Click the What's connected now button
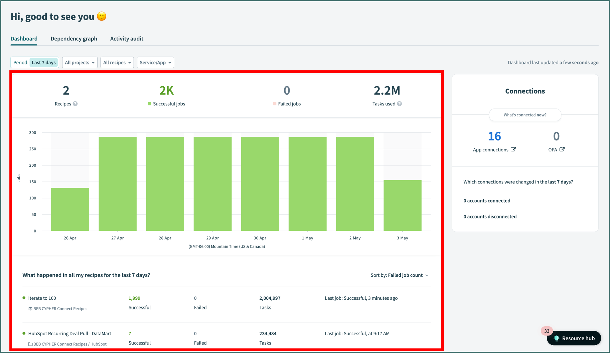The height and width of the screenshot is (353, 610). click(x=525, y=115)
